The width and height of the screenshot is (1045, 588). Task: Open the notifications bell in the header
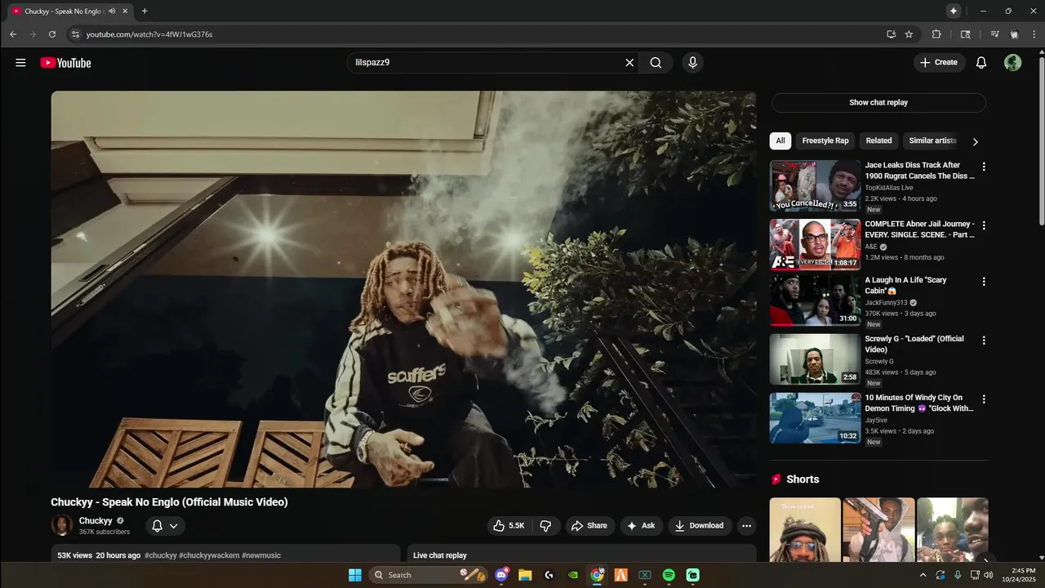(x=981, y=63)
